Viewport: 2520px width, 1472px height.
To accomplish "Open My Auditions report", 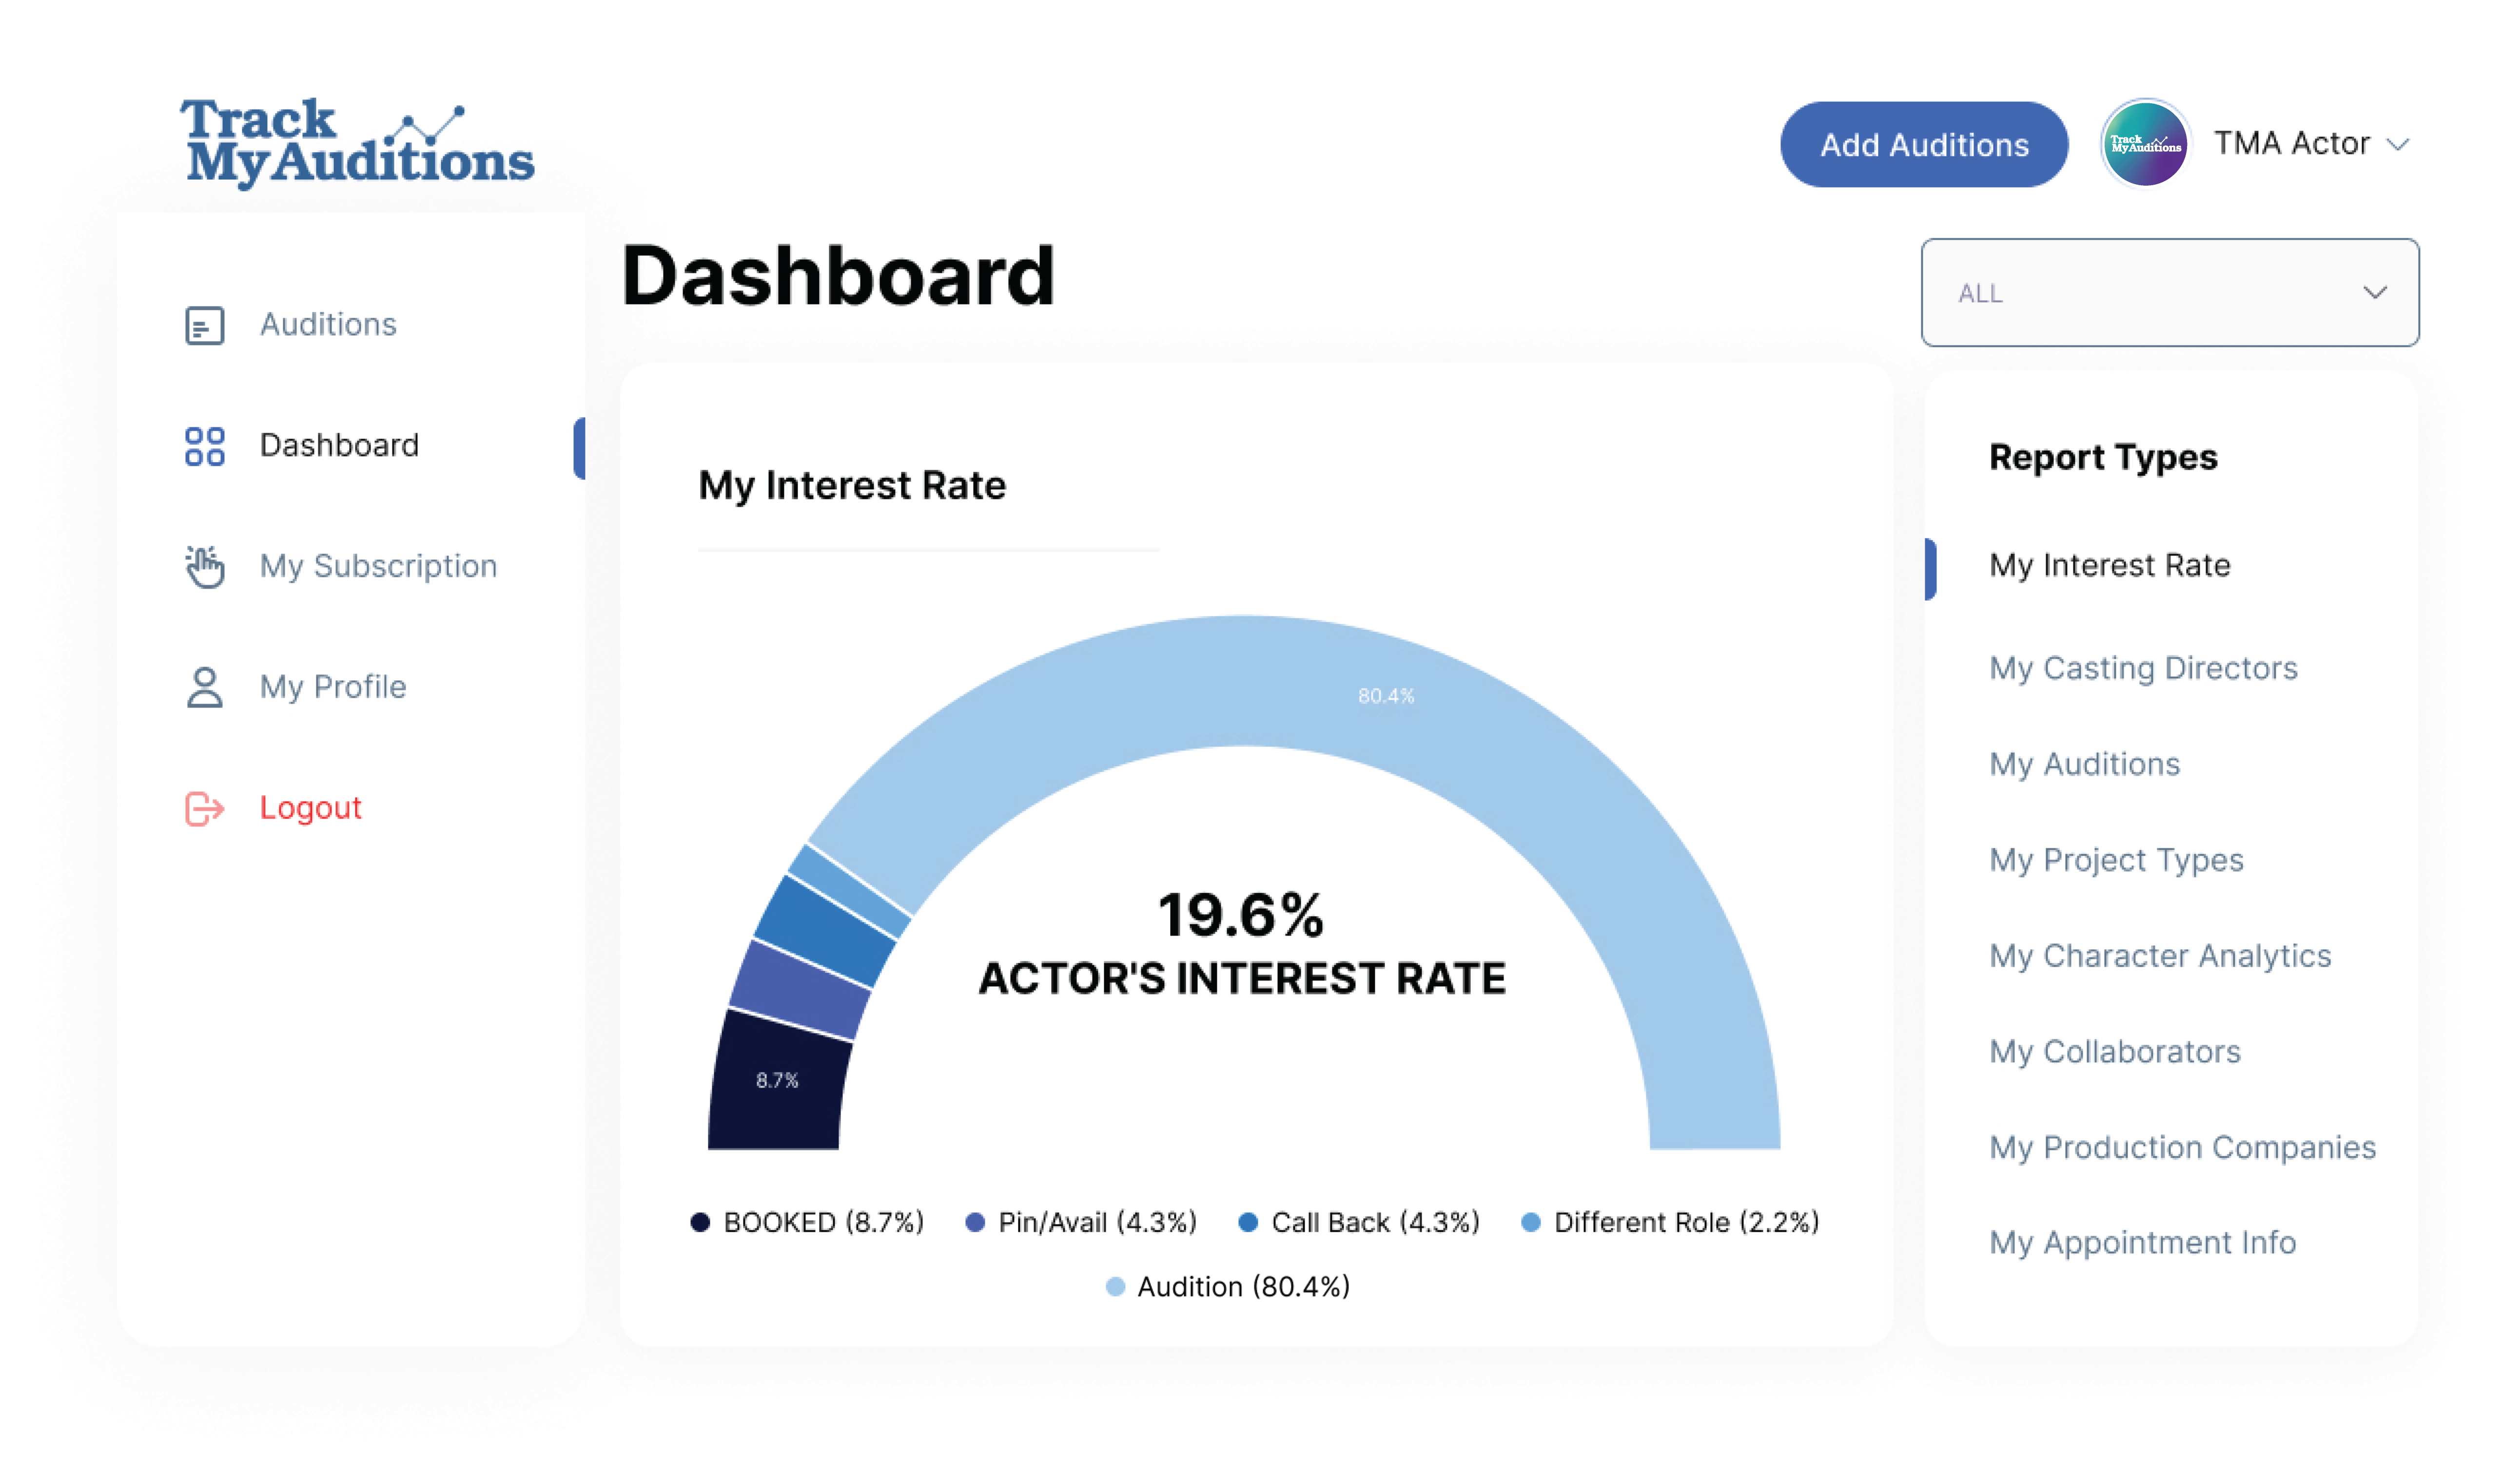I will tap(2084, 765).
